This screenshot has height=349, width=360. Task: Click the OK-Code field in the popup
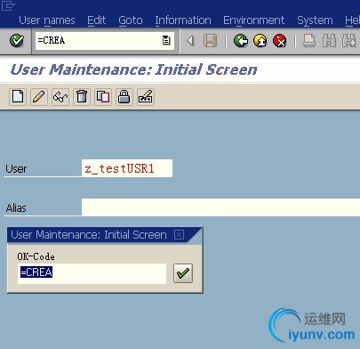coord(92,273)
